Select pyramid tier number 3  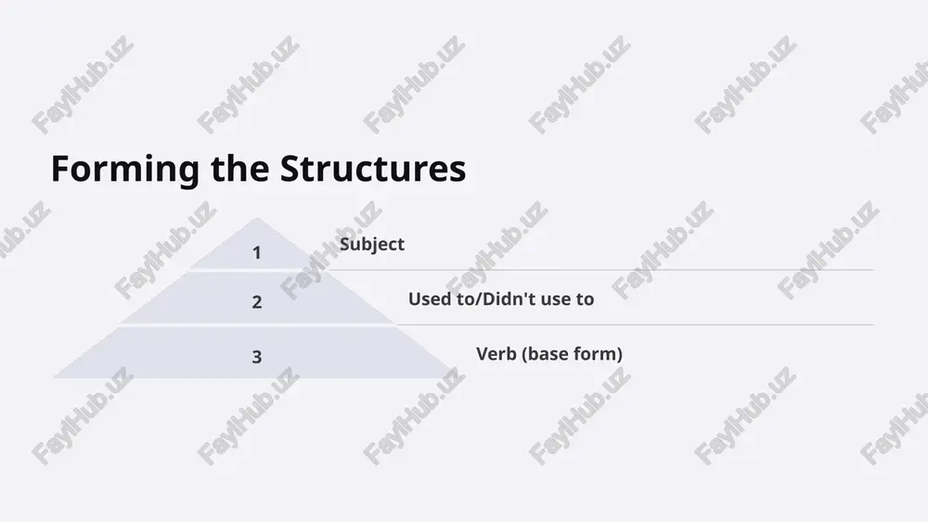pos(256,353)
